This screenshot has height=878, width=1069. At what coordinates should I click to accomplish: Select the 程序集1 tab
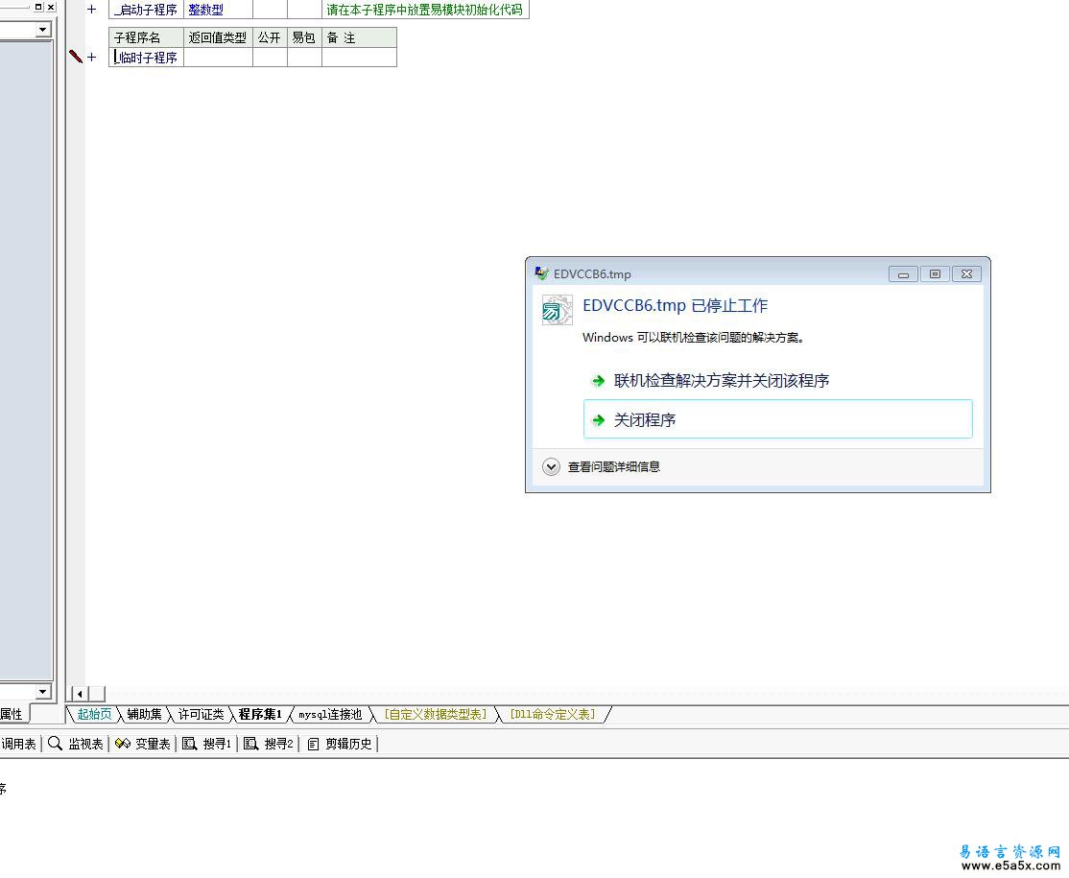click(x=260, y=715)
